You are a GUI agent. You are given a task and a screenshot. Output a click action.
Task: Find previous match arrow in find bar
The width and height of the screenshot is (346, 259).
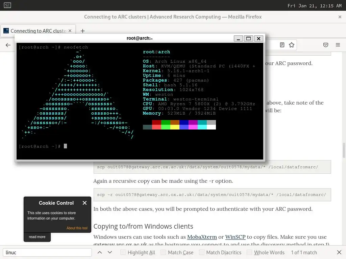(100, 252)
